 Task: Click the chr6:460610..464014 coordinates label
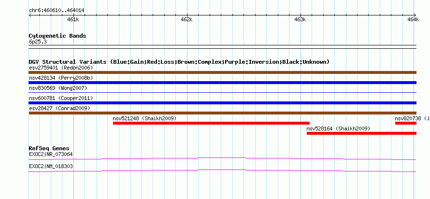57,11
